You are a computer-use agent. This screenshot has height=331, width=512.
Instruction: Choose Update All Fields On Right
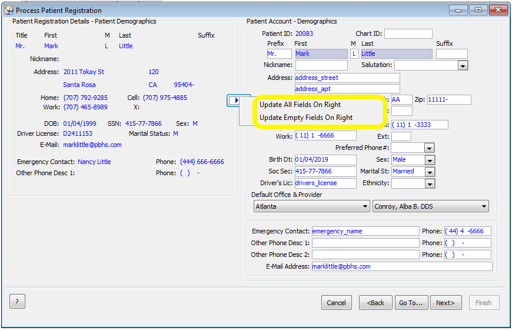[x=300, y=105]
